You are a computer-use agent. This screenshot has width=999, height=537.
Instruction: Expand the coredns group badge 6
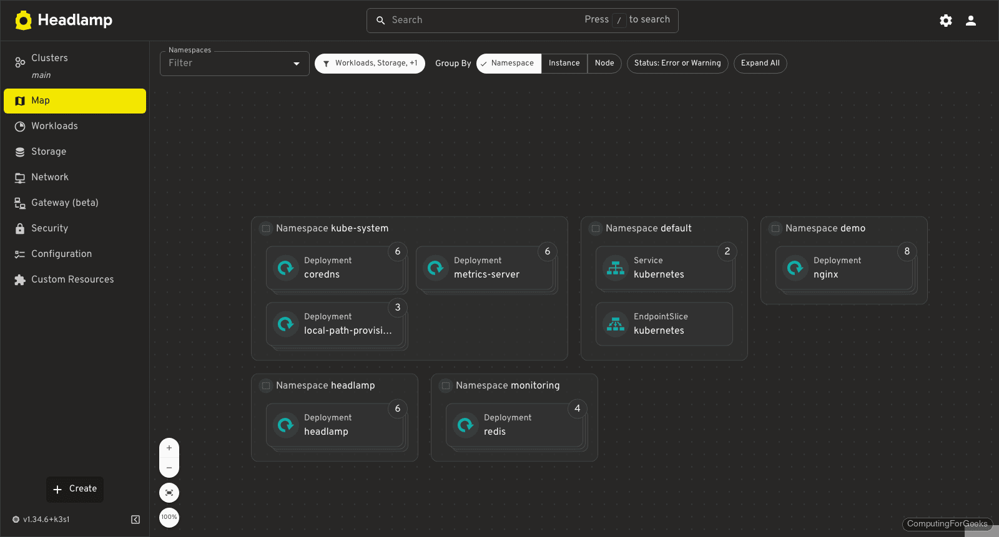click(x=398, y=252)
